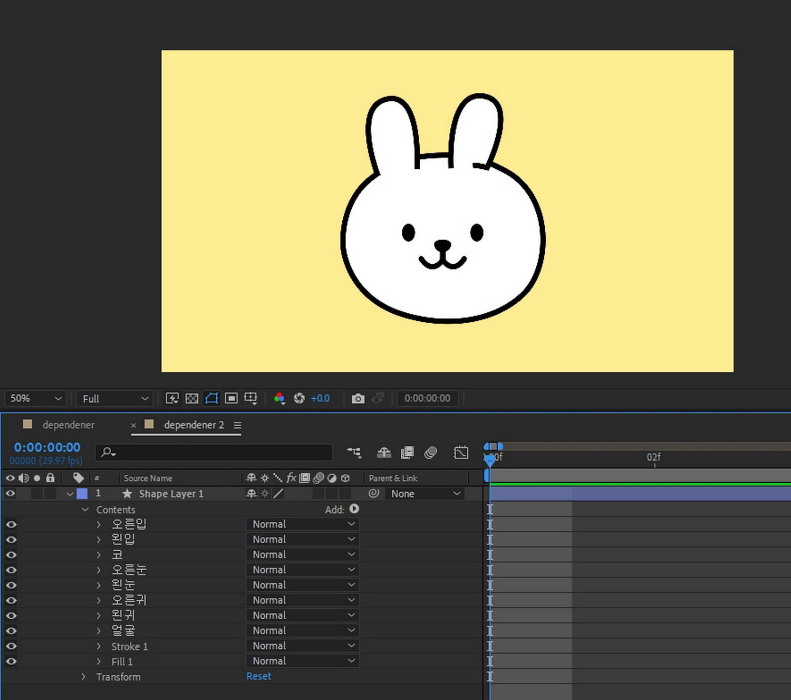Hide the Stroke 1 visibility eye
The image size is (791, 700).
tap(11, 646)
